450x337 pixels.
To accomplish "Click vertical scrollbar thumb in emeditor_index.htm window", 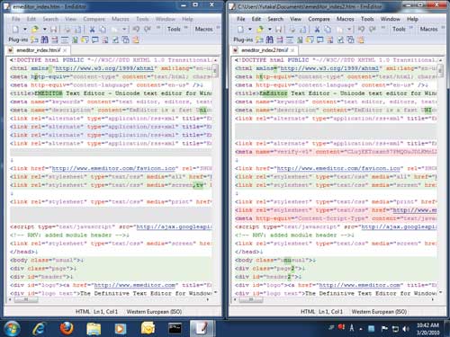I will pyautogui.click(x=215, y=71).
